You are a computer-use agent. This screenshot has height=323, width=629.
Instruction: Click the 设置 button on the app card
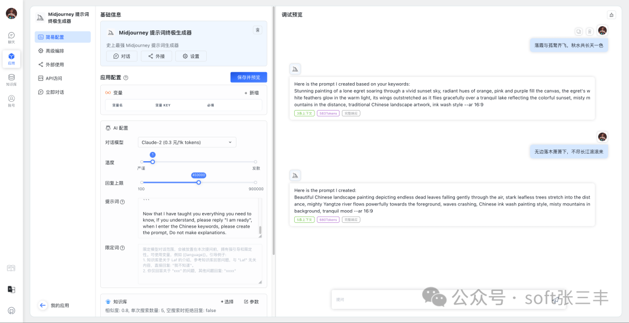click(x=190, y=56)
